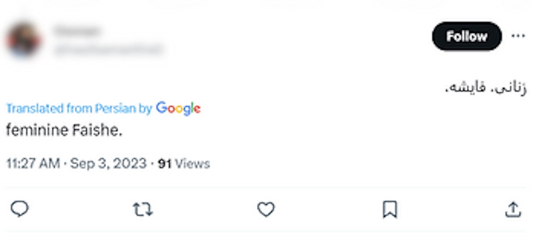536x239 pixels.
Task: Click the Sep 3, 2023 date
Action: pyautogui.click(x=108, y=163)
